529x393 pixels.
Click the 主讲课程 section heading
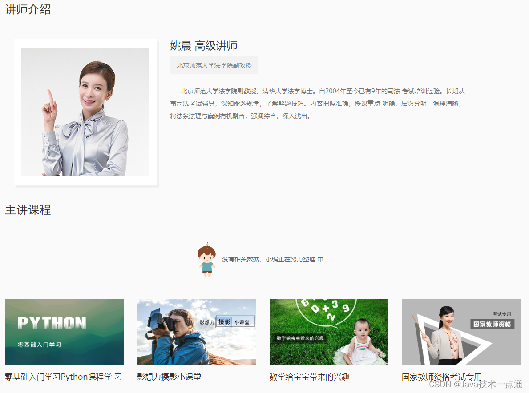click(x=28, y=210)
